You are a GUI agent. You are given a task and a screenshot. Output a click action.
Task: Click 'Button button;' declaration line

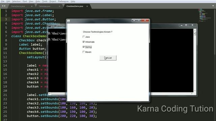click(32, 49)
